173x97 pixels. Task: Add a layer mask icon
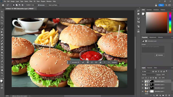157,95
